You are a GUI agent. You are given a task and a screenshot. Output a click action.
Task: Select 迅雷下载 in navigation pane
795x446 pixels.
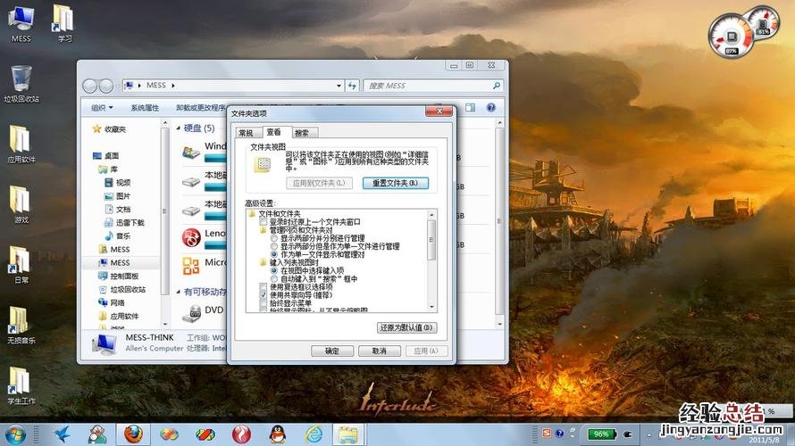[x=125, y=222]
